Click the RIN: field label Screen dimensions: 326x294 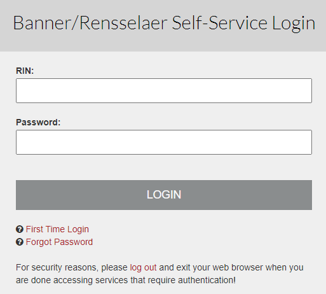pyautogui.click(x=25, y=71)
